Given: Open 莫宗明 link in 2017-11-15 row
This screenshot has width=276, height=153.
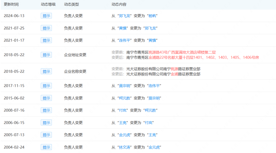Looking at the screenshot, I should [x=124, y=86].
